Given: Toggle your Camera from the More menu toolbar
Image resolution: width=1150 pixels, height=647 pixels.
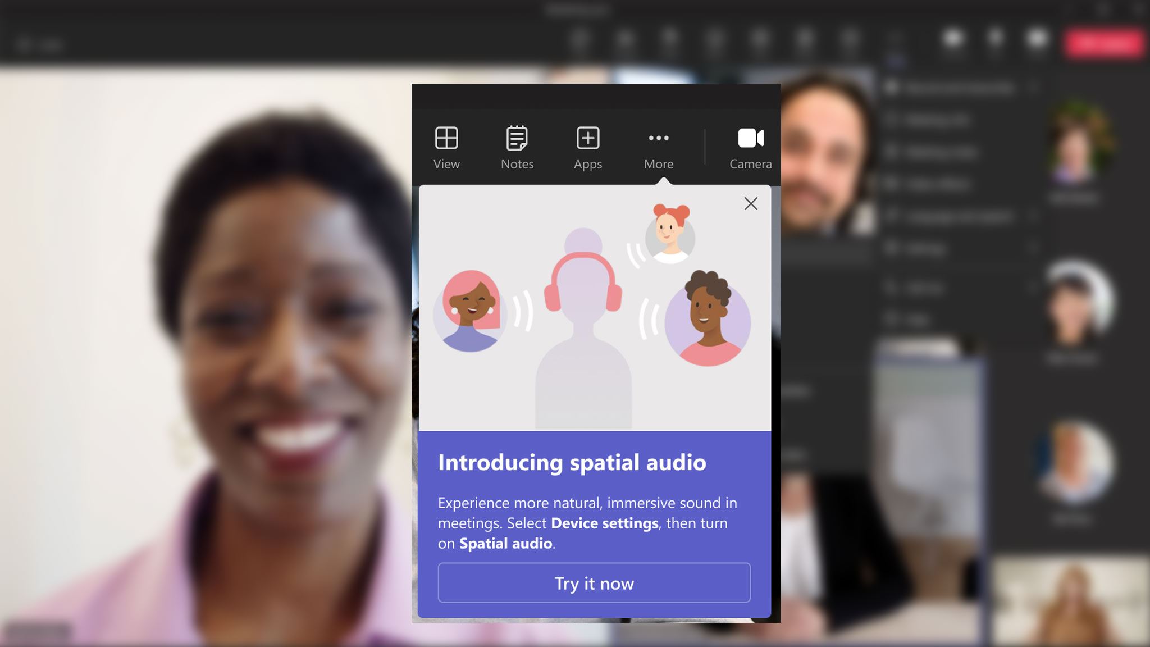Looking at the screenshot, I should (750, 147).
